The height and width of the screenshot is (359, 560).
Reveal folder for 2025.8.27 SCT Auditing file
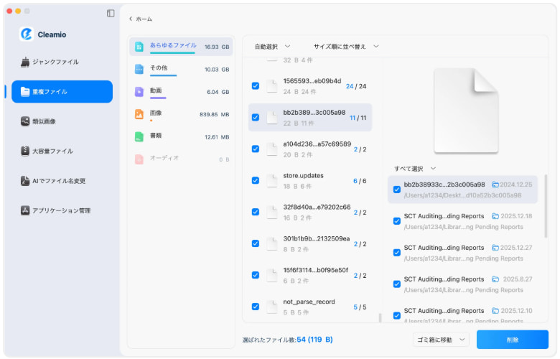point(495,279)
